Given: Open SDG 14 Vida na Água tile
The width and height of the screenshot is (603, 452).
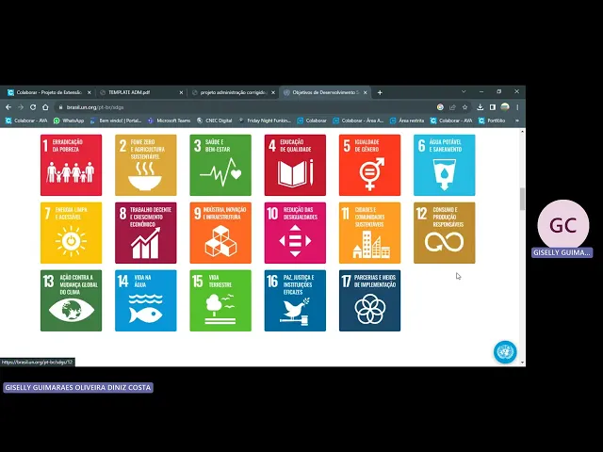Looking at the screenshot, I should pos(146,300).
